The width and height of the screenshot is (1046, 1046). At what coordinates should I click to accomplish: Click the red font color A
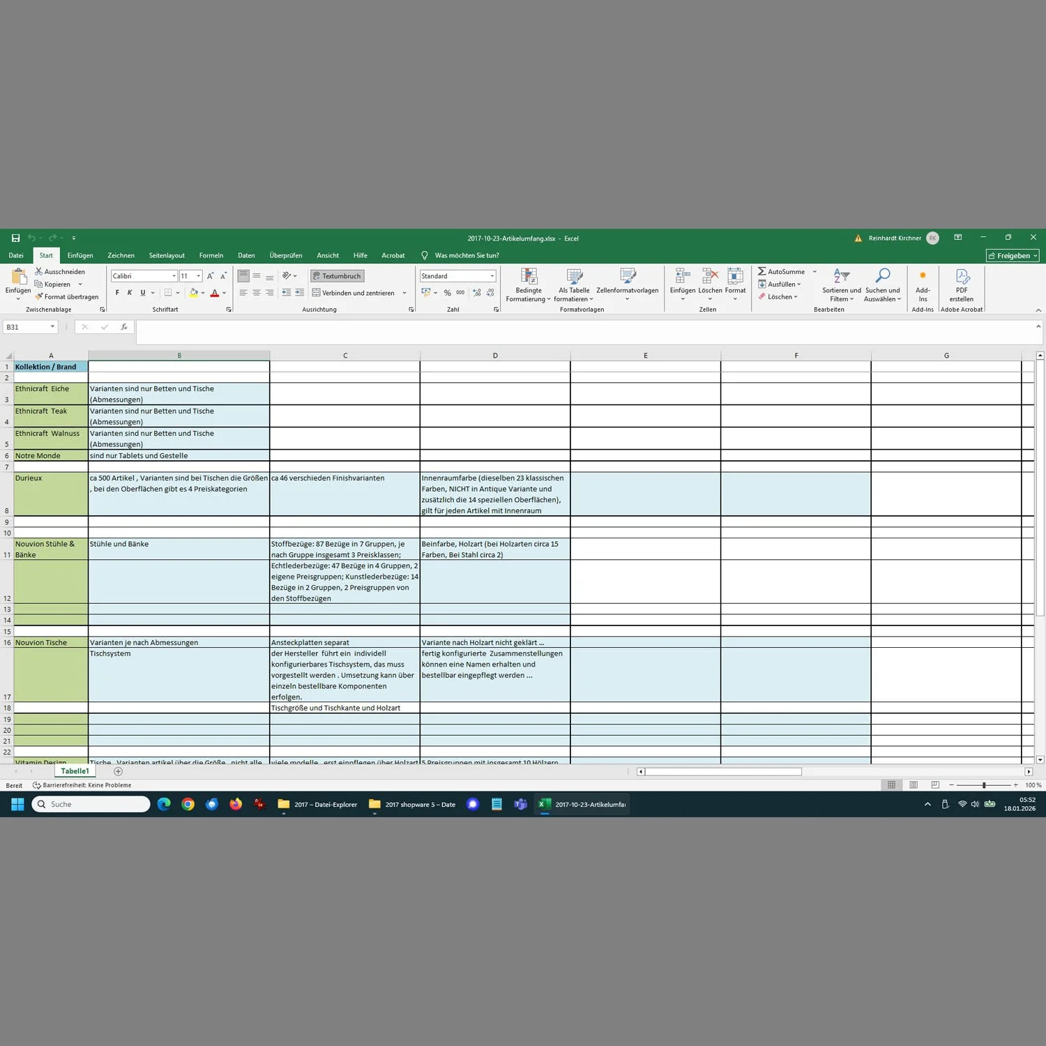point(214,293)
